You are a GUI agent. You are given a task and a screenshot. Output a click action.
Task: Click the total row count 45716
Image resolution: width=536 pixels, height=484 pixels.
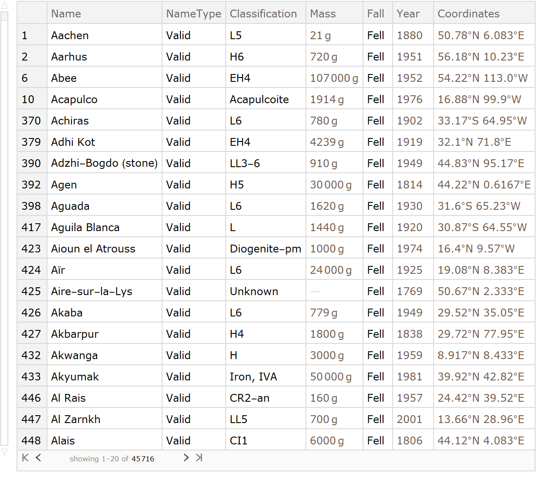142,459
